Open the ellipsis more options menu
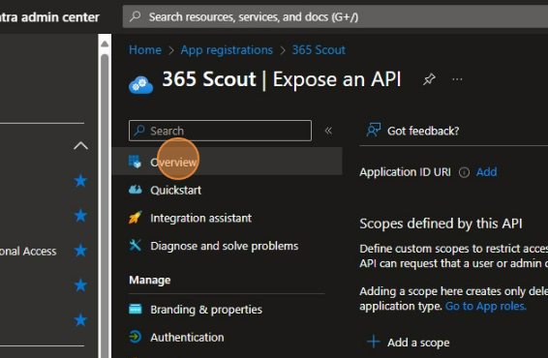The image size is (548, 358). pyautogui.click(x=457, y=79)
